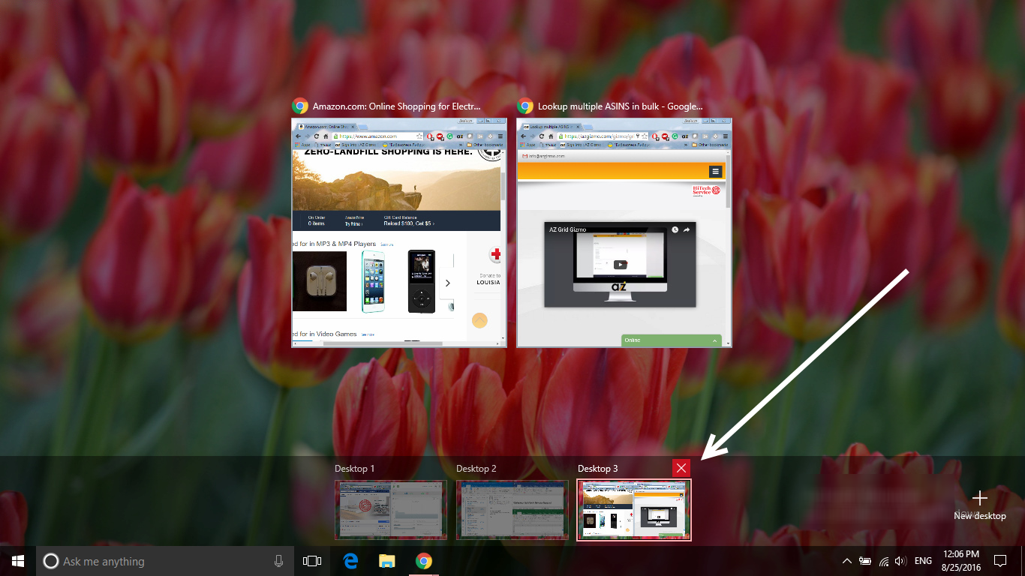Switch to the Desktop 2 thumbnail
This screenshot has width=1025, height=576.
[512, 510]
